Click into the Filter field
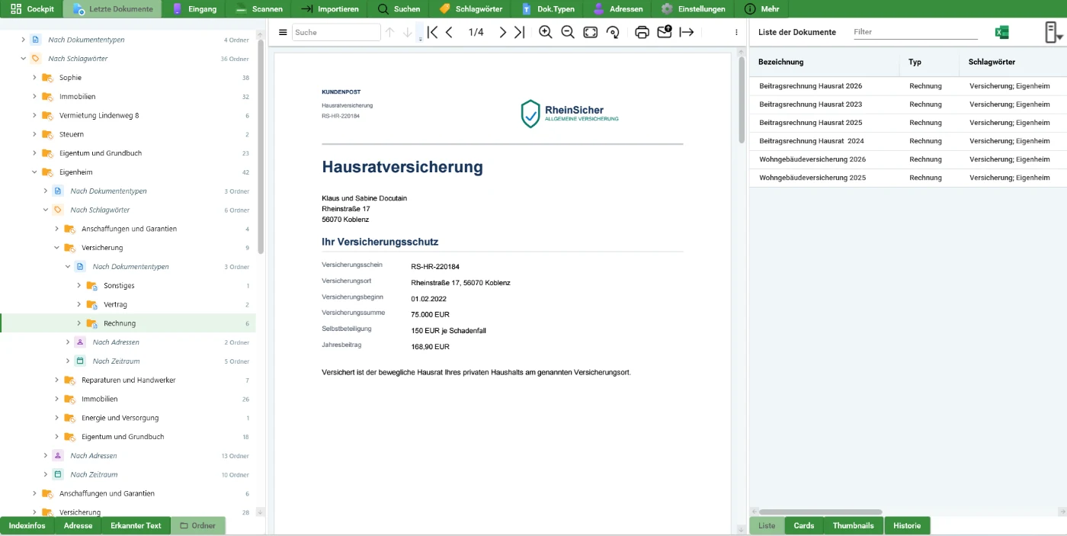Viewport: 1067px width, 536px height. point(915,32)
